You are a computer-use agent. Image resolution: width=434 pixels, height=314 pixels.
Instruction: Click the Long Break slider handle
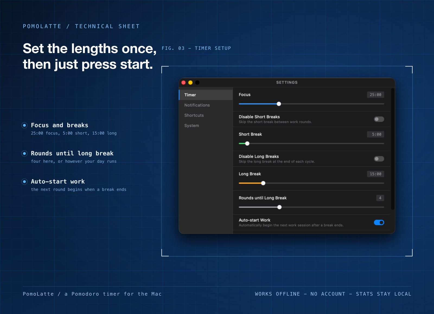263,183
